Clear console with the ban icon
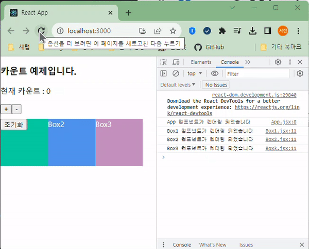This screenshot has height=249, width=309. pyautogui.click(x=176, y=74)
